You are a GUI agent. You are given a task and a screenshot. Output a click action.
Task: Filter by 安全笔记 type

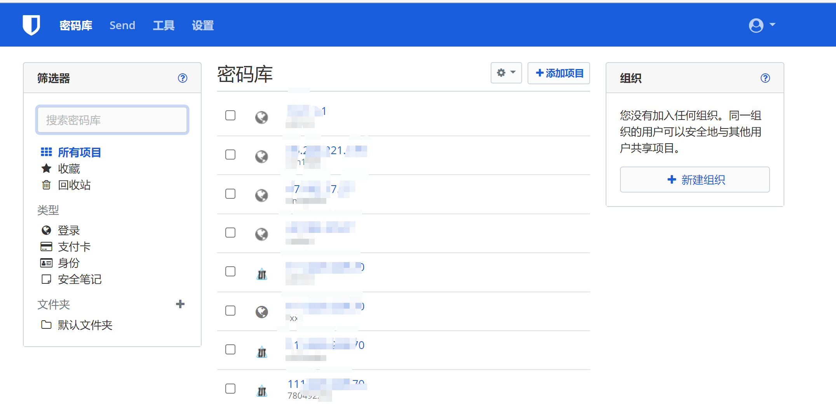[80, 279]
